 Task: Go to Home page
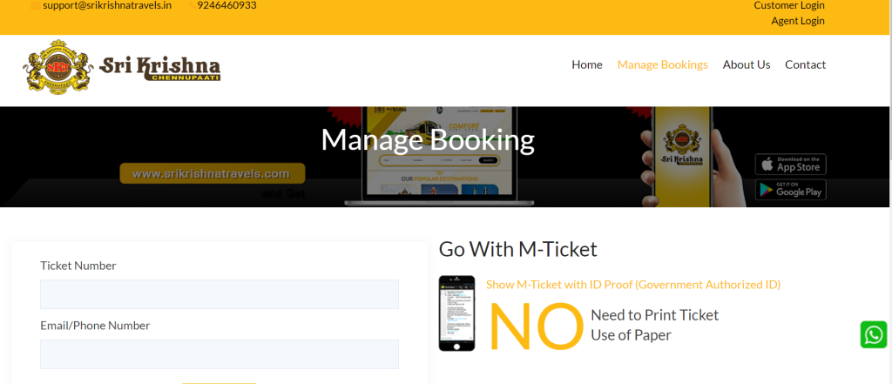[x=586, y=64]
